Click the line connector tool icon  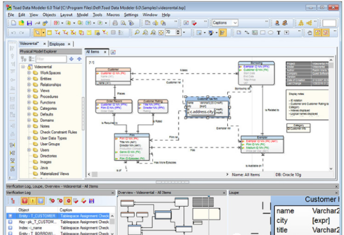tap(247, 33)
